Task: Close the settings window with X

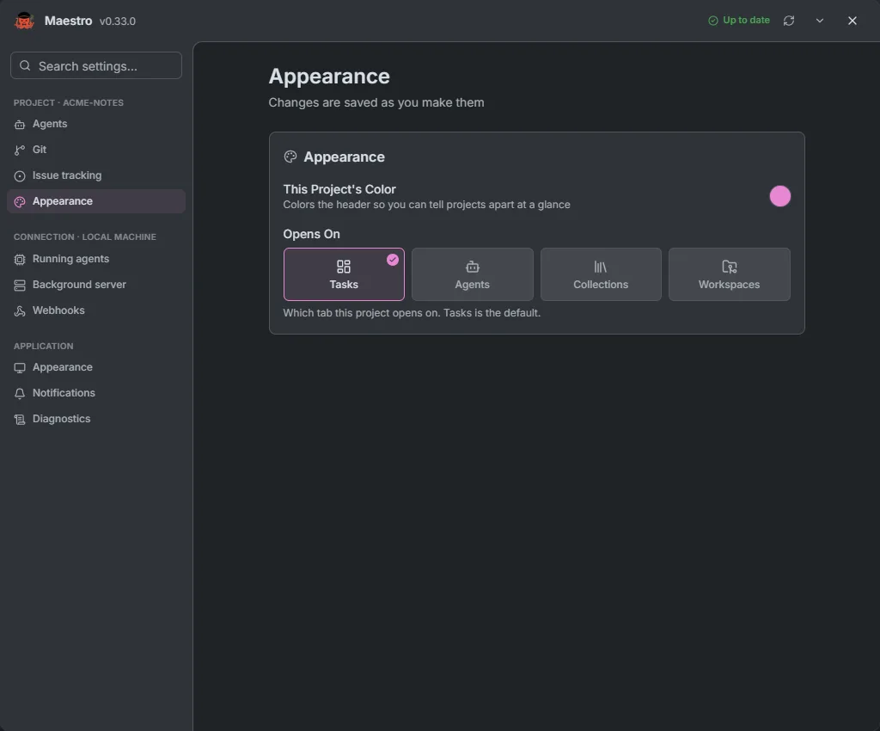Action: 852,21
